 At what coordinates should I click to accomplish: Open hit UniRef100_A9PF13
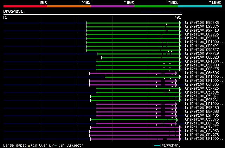coord(202,30)
